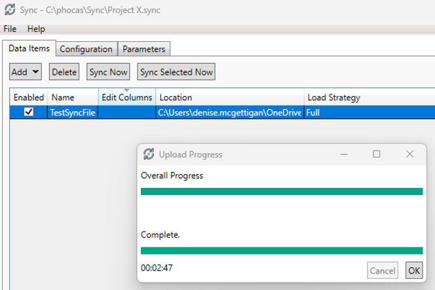Confirm upload with the OK button
Viewport: 435px width, 290px height.
click(x=414, y=270)
